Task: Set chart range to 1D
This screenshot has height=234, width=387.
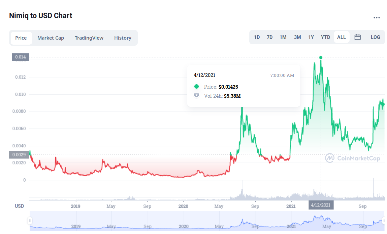Action: (x=257, y=37)
